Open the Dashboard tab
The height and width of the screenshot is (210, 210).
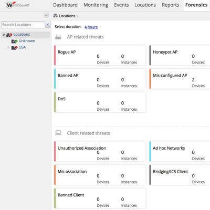[x=65, y=5]
